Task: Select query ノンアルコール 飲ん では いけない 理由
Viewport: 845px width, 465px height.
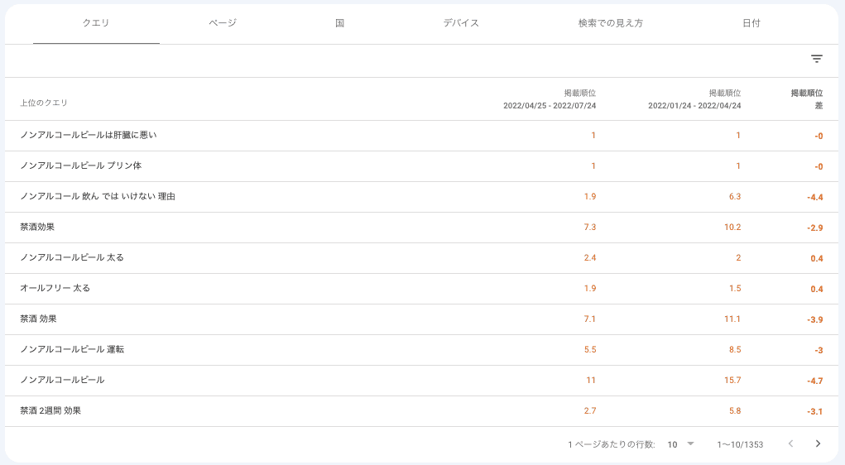Action: (x=98, y=197)
